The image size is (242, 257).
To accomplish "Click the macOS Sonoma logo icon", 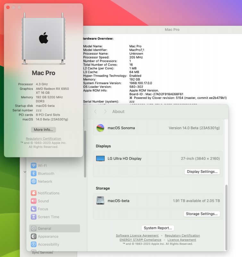I will click(x=100, y=128).
